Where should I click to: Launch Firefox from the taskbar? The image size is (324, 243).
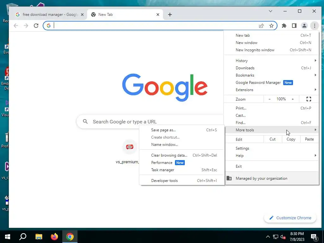coord(54,237)
